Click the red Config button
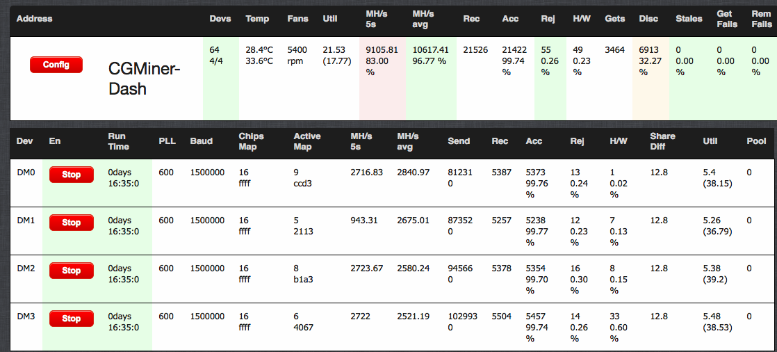 [56, 65]
